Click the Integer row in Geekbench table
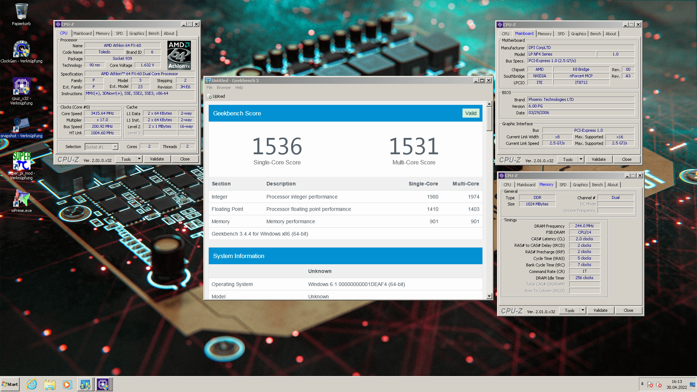Image resolution: width=697 pixels, height=392 pixels. click(x=345, y=197)
